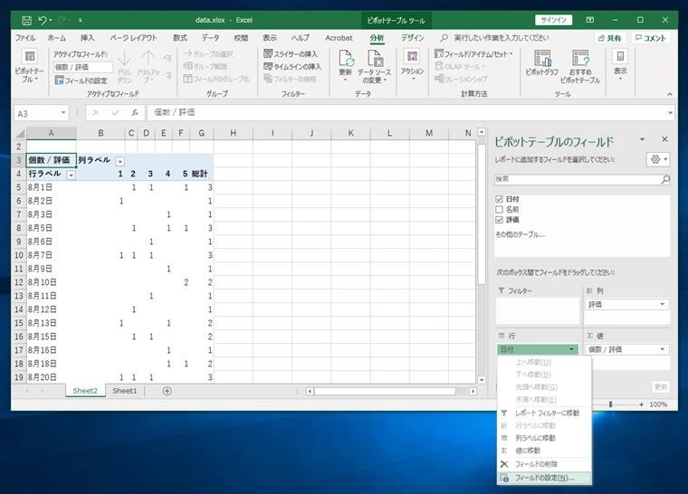Click the Save icon in title bar

tap(26, 19)
